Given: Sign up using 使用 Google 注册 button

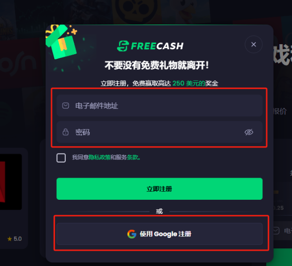Looking at the screenshot, I should pos(159,234).
